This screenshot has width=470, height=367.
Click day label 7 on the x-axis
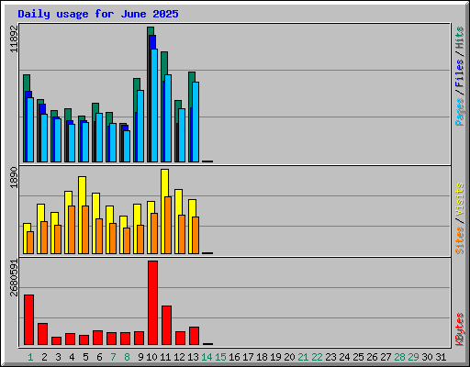(113, 357)
